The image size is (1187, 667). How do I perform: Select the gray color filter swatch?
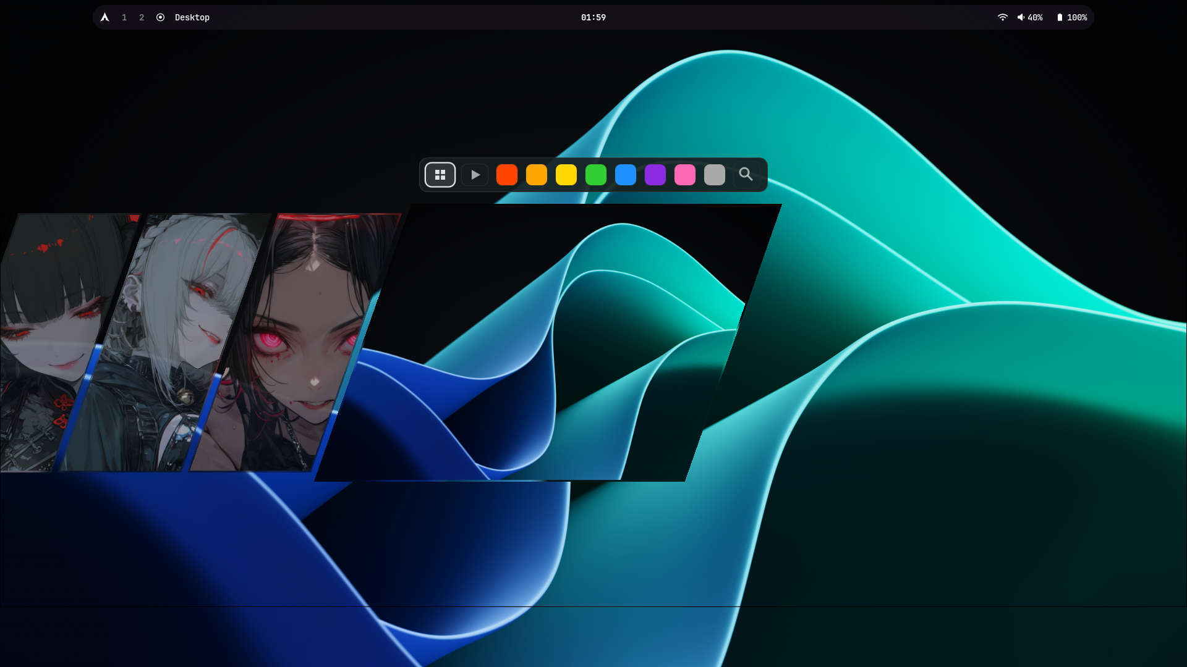click(x=715, y=175)
